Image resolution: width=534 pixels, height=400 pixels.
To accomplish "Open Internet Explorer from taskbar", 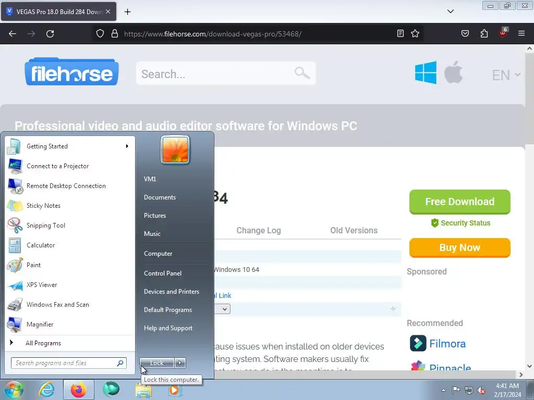I will 46,390.
